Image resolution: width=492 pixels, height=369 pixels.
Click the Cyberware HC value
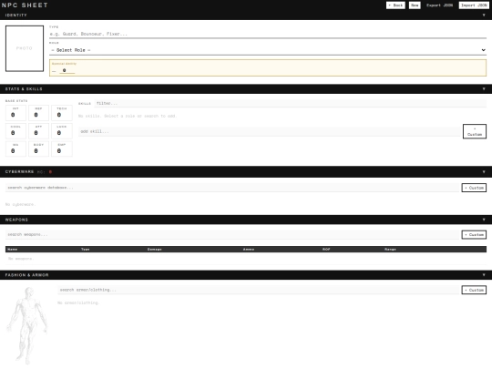point(50,172)
